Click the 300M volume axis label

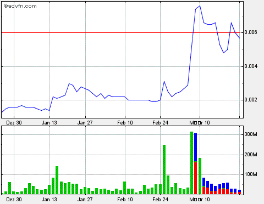(x=251, y=134)
